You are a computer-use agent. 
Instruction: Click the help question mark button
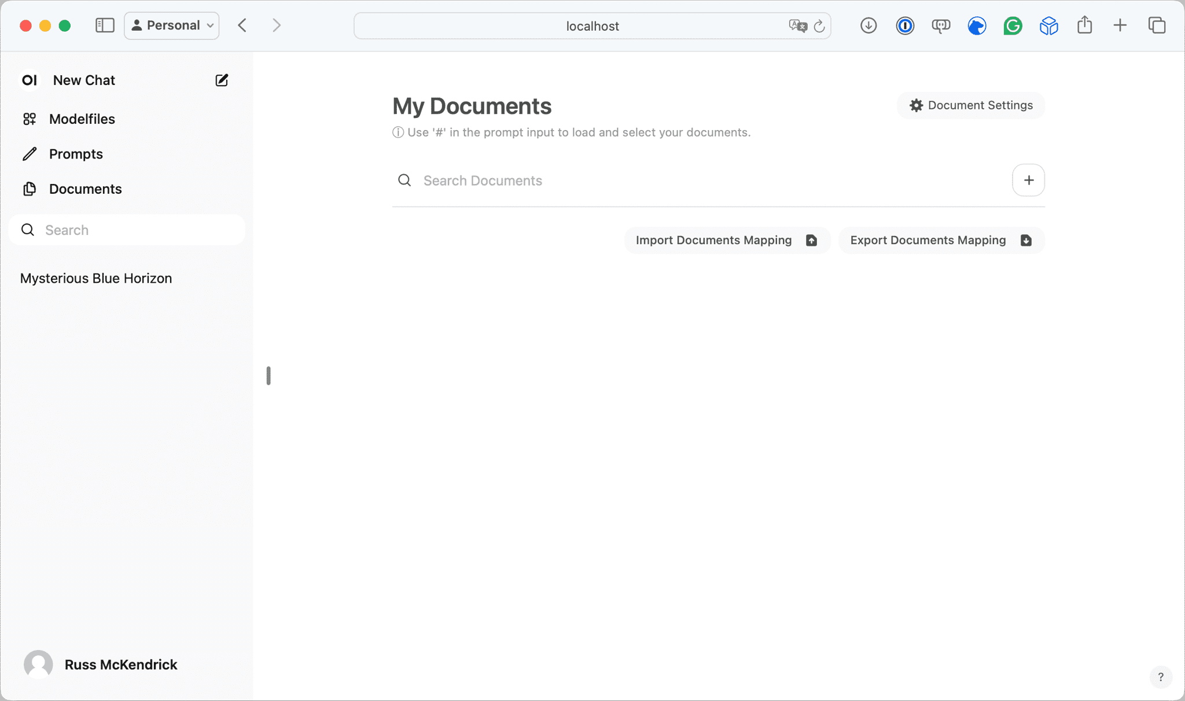(1160, 677)
